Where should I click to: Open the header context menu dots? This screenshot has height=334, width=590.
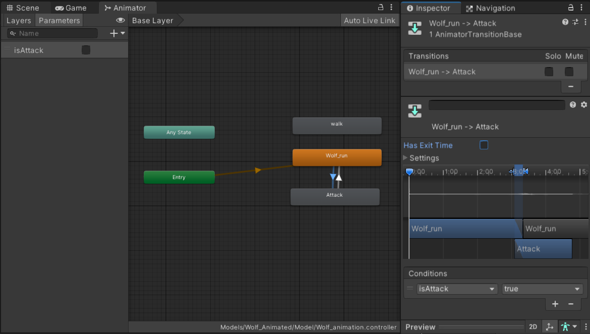585,22
